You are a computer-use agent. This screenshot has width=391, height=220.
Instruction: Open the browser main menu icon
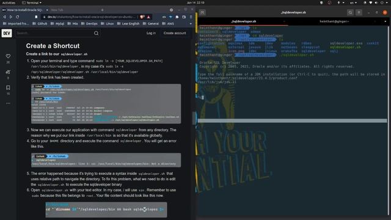pos(191,17)
